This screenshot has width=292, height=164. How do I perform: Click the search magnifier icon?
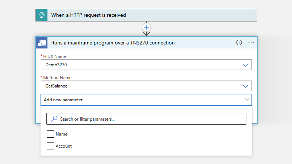point(54,119)
